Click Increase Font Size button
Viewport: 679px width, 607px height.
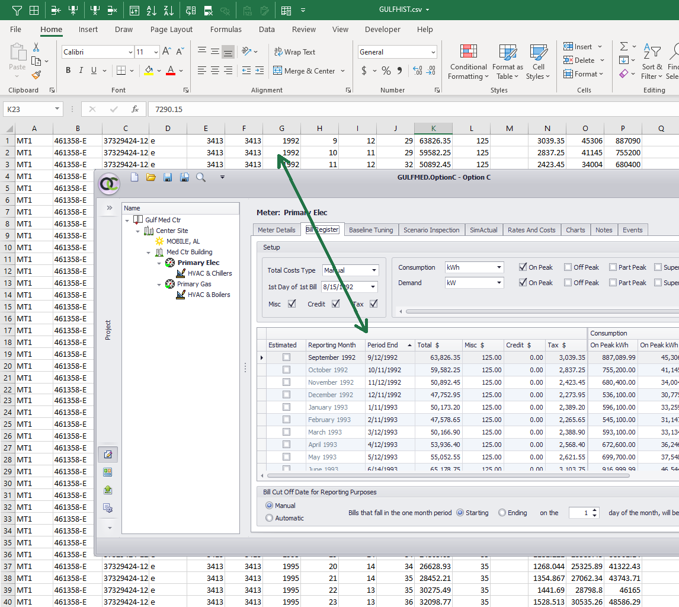click(166, 52)
